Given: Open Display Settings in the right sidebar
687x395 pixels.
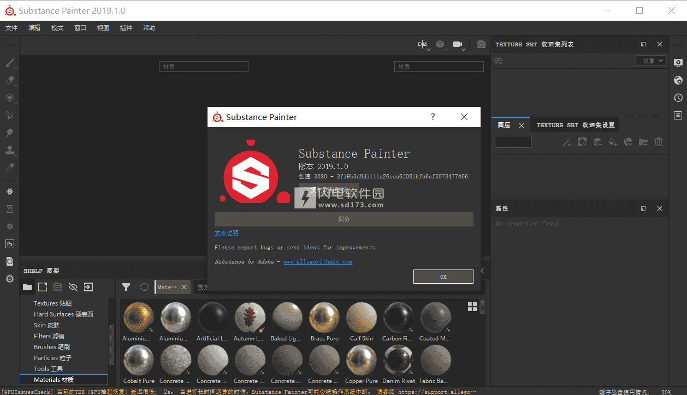Looking at the screenshot, I should click(x=678, y=63).
